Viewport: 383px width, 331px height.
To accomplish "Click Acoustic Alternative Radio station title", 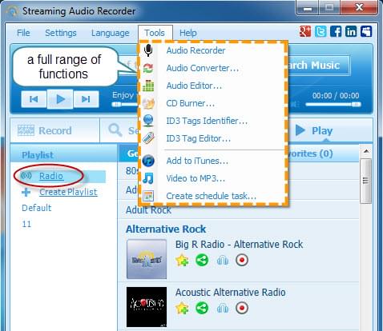I will [x=230, y=293].
